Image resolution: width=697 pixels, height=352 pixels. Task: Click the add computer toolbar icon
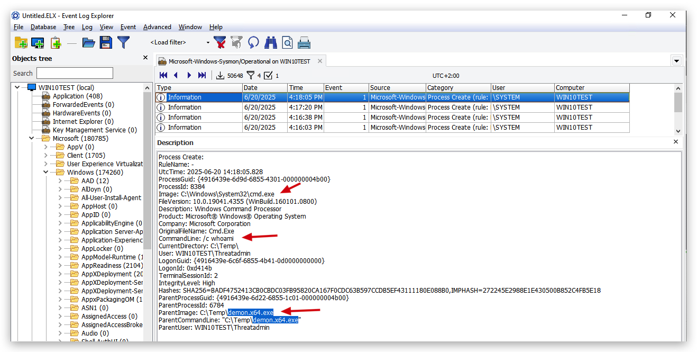pyautogui.click(x=38, y=43)
